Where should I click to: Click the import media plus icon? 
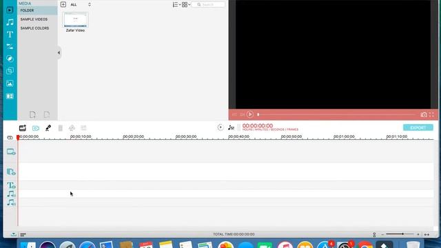click(x=63, y=5)
